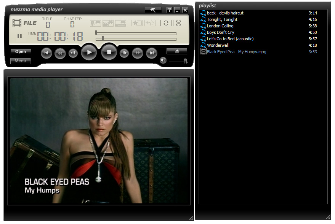The image size is (335, 224).
Task: Click the upper seek bar in the display
Action: [x=136, y=33]
